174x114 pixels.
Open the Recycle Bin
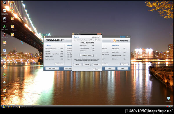(x=168, y=99)
